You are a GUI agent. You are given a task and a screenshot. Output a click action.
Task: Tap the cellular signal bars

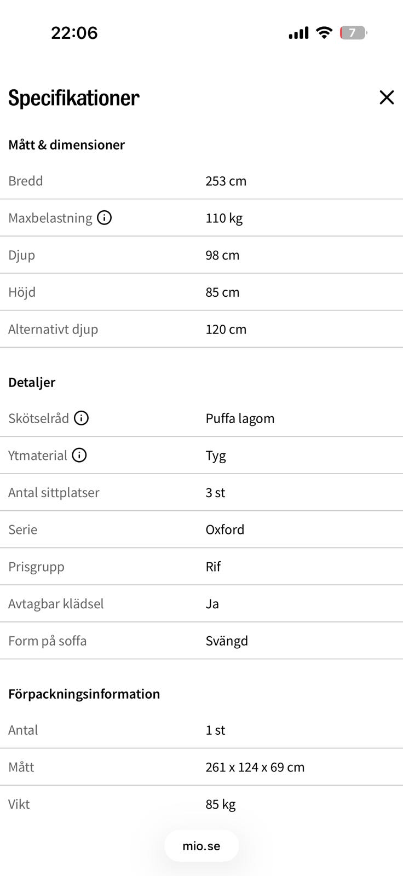click(298, 33)
